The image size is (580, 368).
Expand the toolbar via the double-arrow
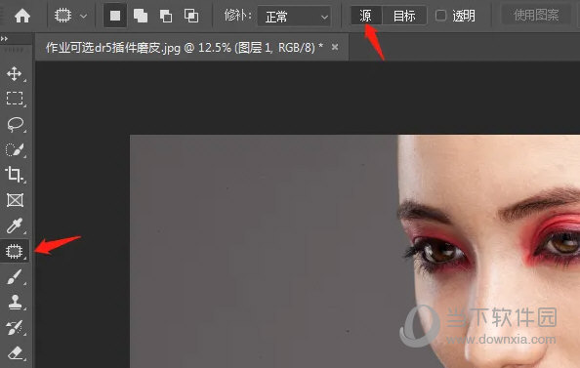[4, 38]
